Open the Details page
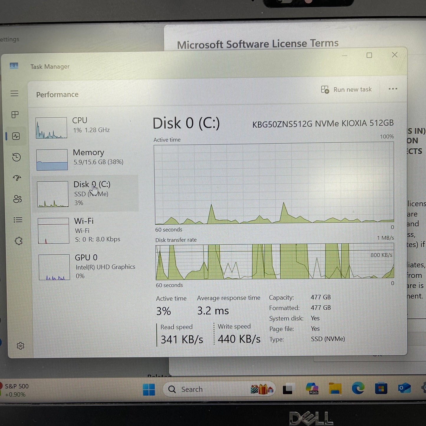 [18, 220]
